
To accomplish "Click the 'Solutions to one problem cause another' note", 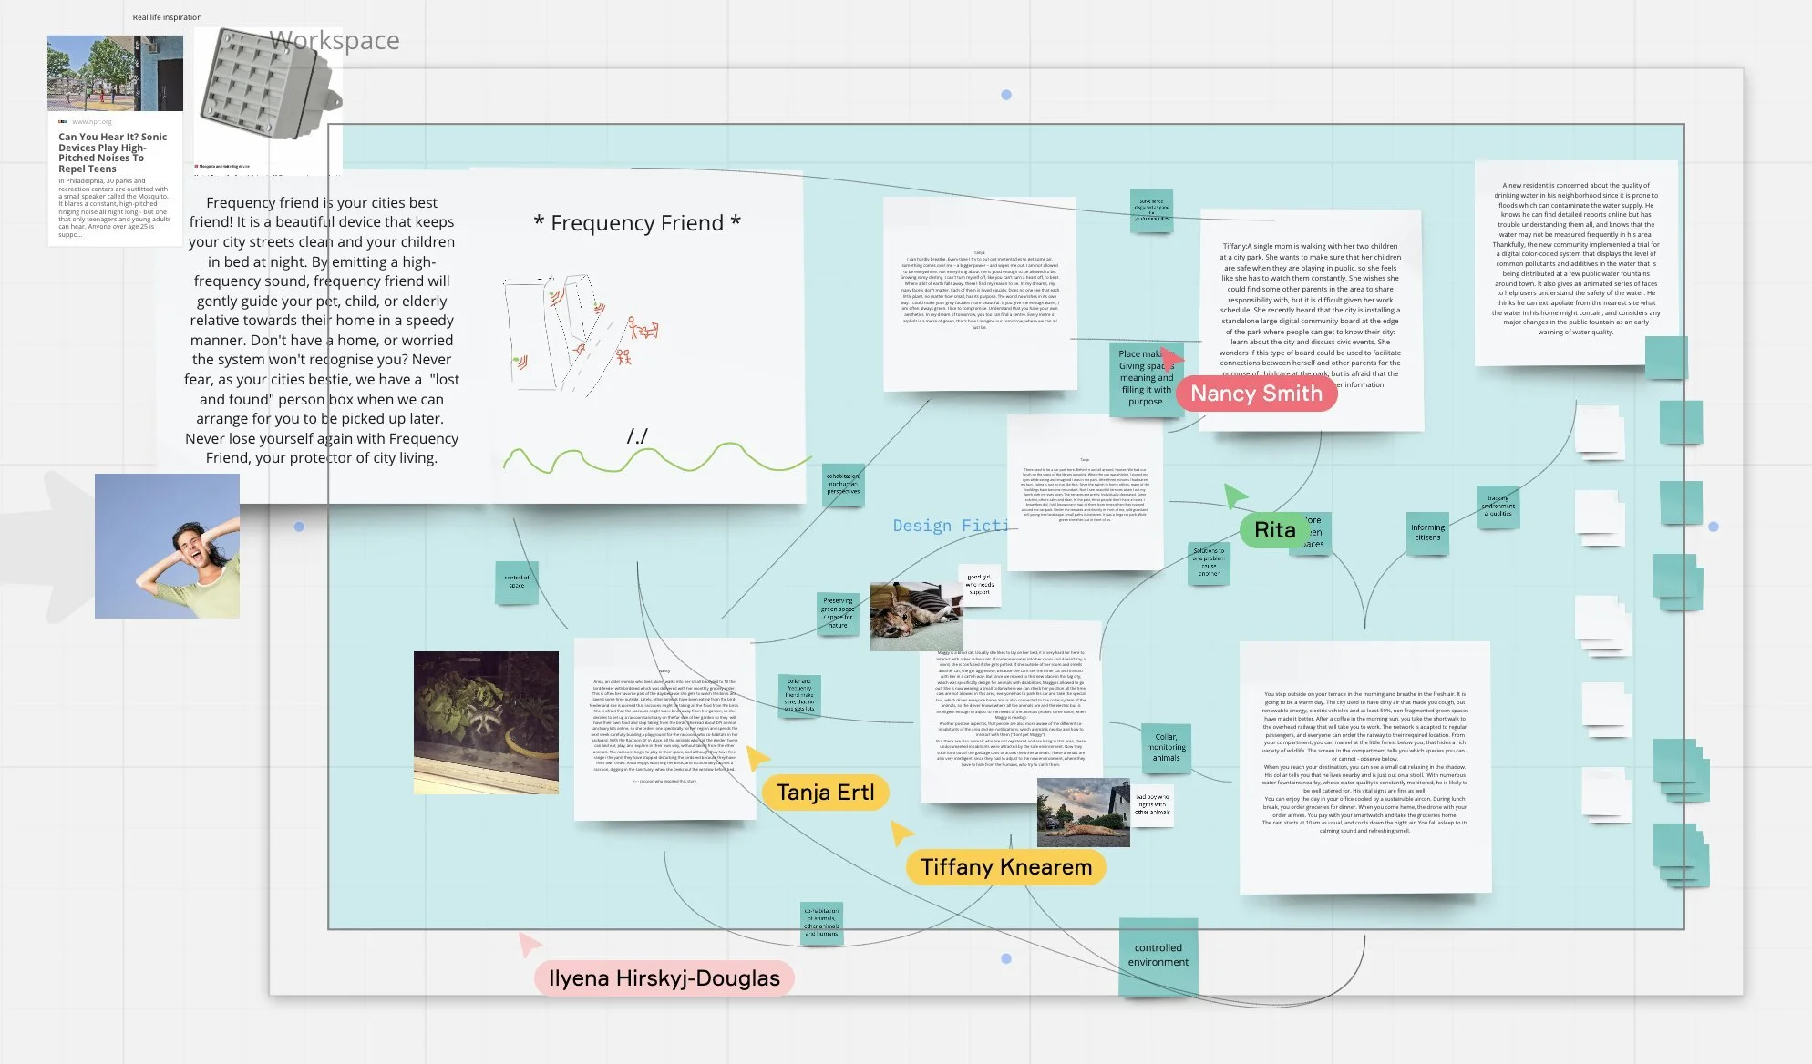I will pos(1208,565).
